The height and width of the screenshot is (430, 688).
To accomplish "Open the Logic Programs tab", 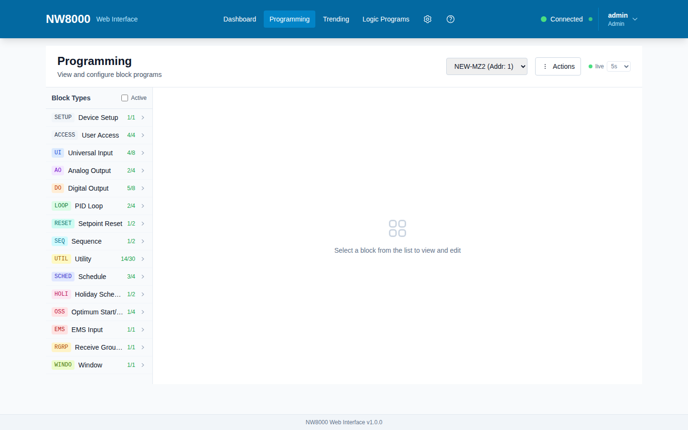I will 386,19.
